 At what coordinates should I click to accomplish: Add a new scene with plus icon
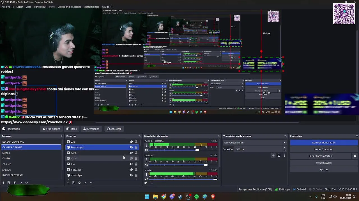point(3,183)
